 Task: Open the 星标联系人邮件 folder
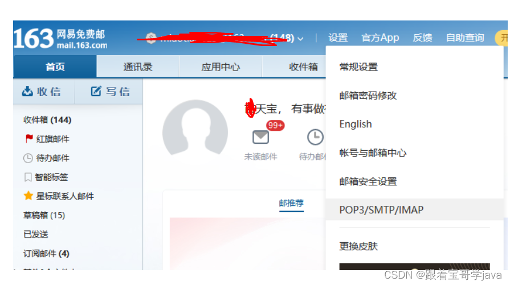[65, 196]
